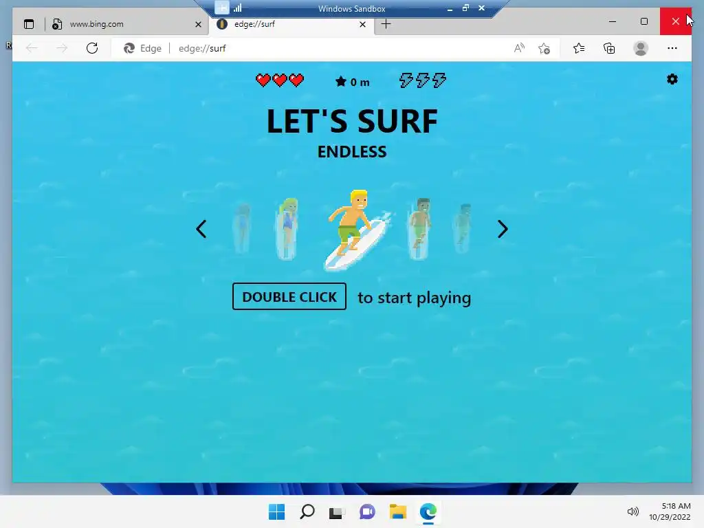The height and width of the screenshot is (528, 704).
Task: Close the edge://surf tab
Action: (363, 24)
